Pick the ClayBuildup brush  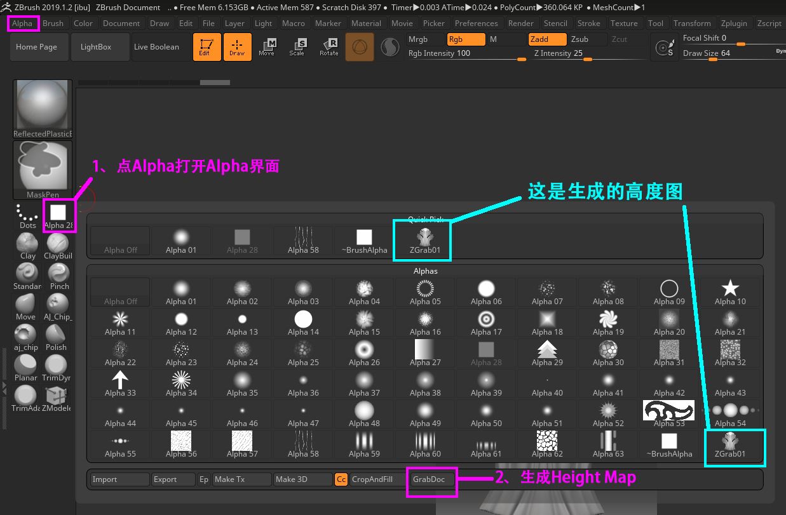click(x=58, y=246)
